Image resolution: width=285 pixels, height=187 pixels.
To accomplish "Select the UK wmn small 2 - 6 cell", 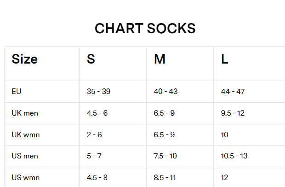I will point(93,134).
